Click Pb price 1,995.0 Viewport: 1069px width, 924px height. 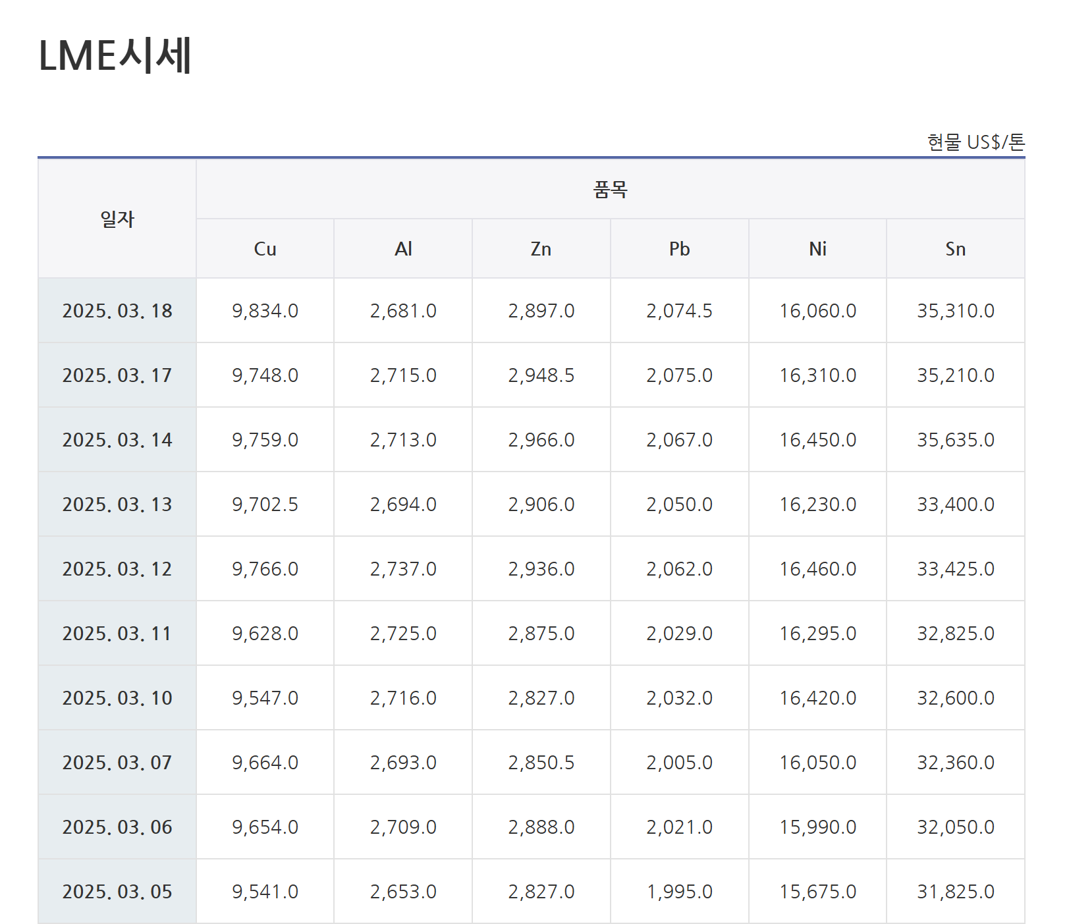[679, 892]
